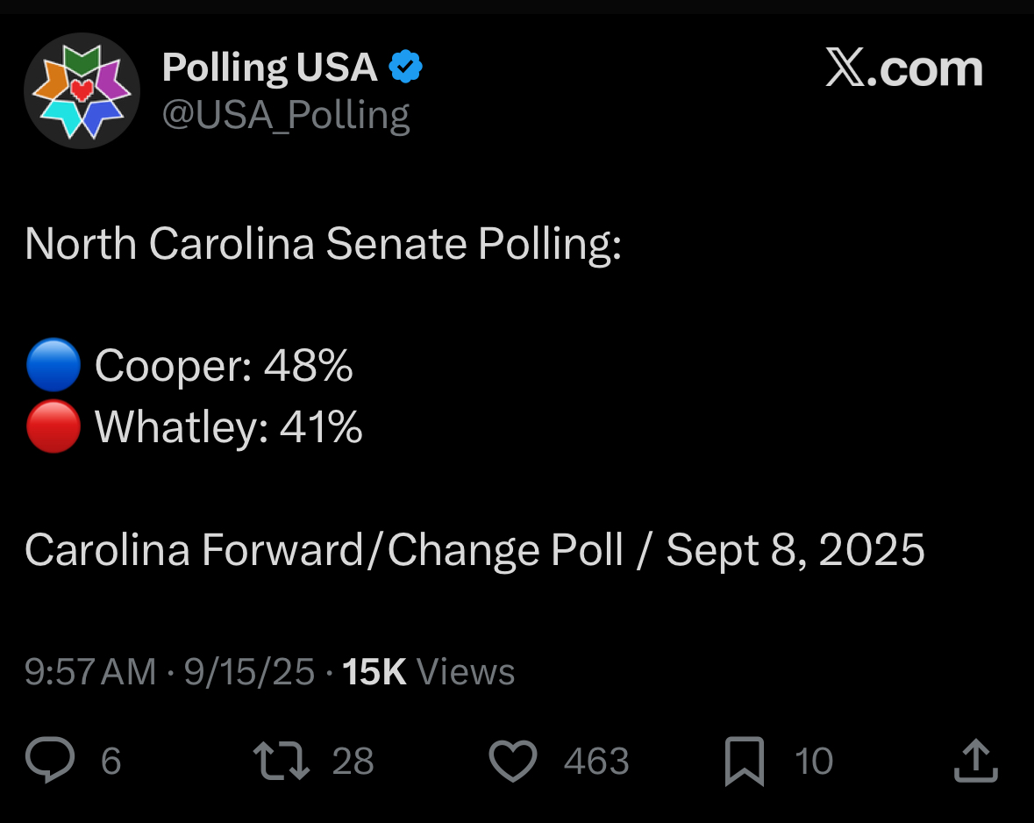The image size is (1034, 823).
Task: Bookmark this post with bookmark icon
Action: point(745,761)
